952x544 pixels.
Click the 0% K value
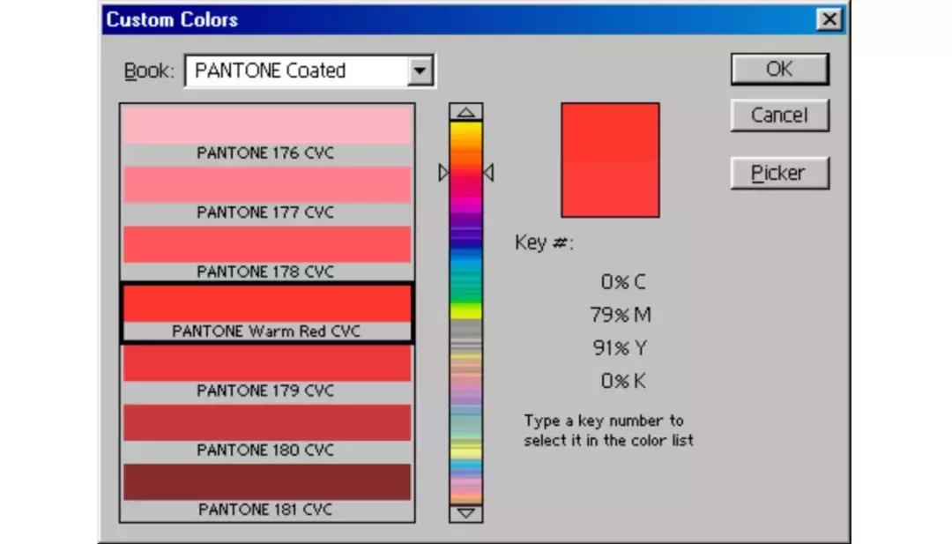pos(623,381)
